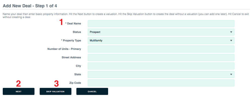Viewport: 252px width, 99px height.
Task: Click the Street Address label
Action: point(71,57)
